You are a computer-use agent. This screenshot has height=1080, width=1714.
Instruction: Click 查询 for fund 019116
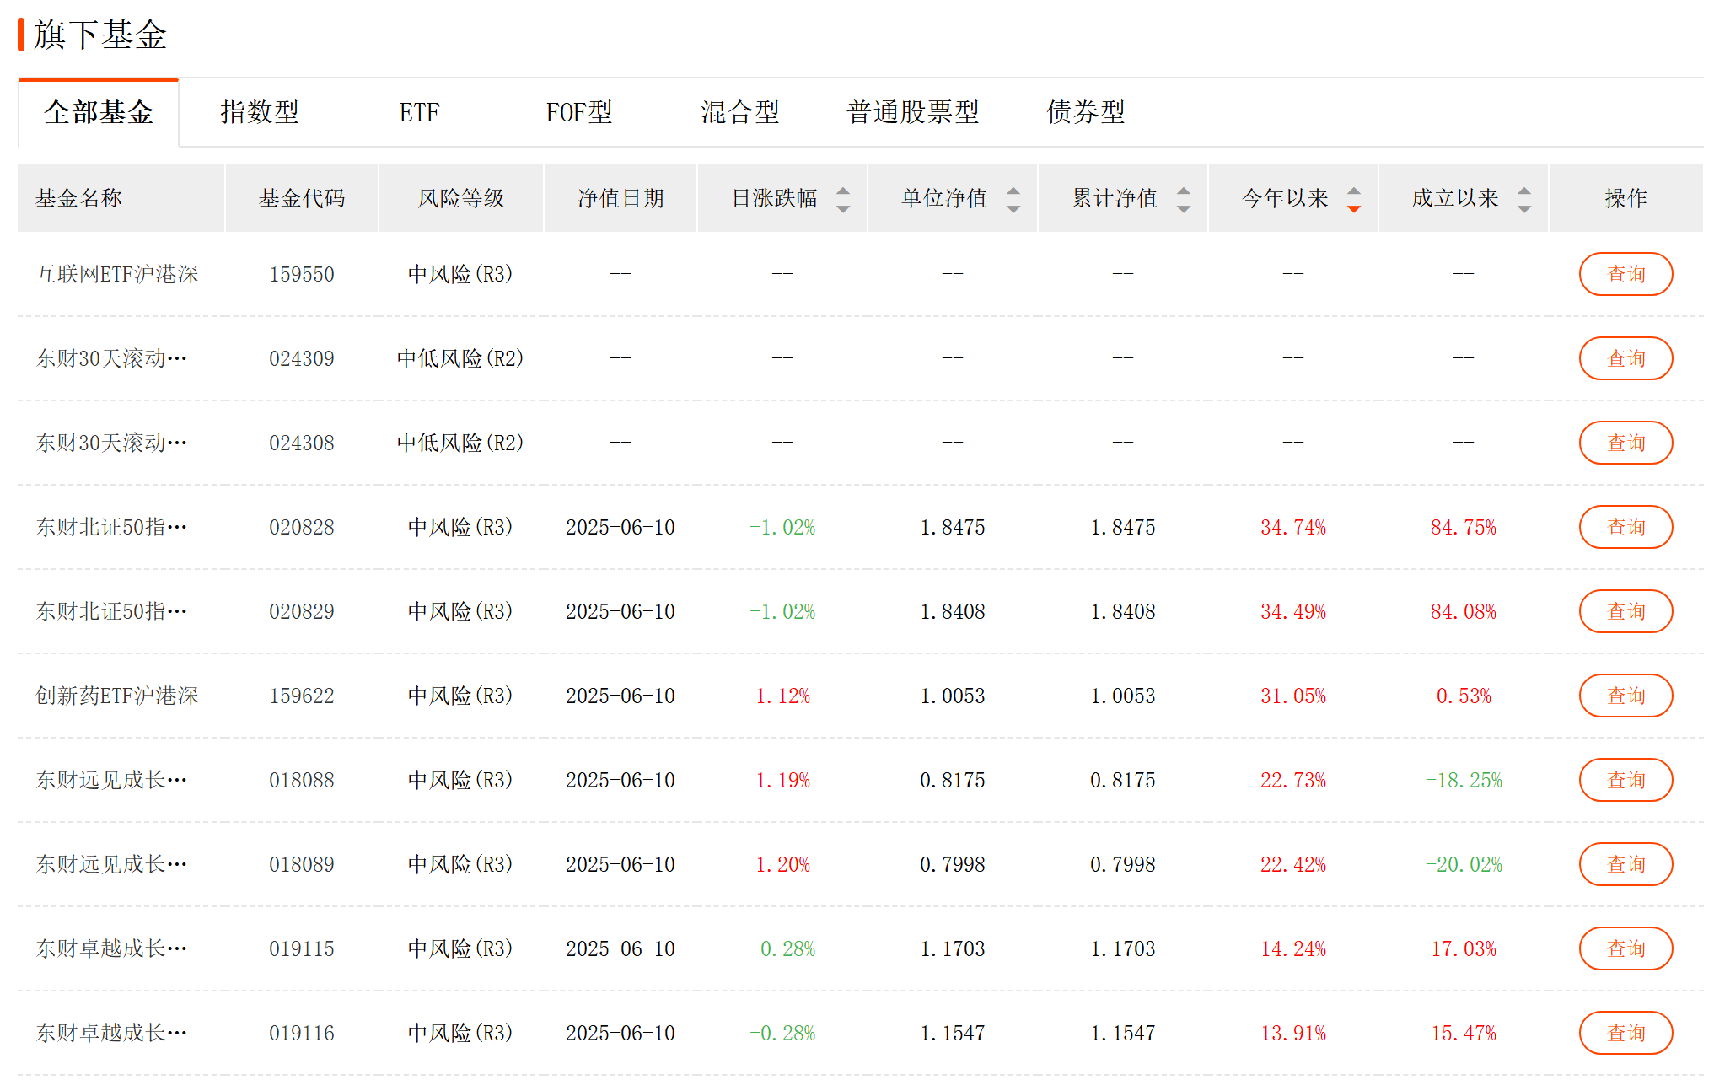tap(1625, 1033)
